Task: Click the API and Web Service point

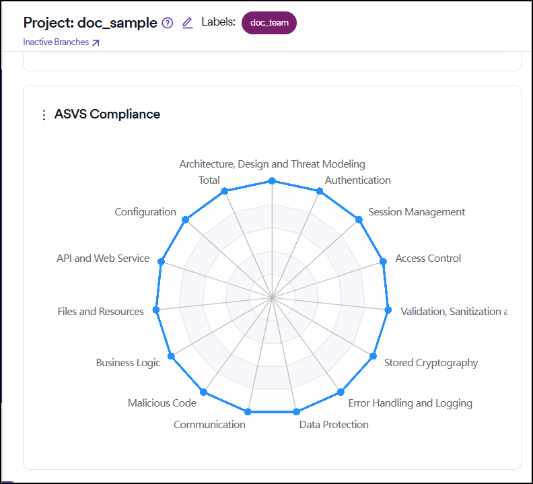Action: (160, 262)
